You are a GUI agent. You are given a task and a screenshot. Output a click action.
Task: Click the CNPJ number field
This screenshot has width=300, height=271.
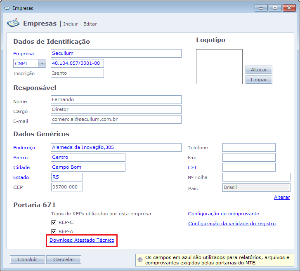pos(77,63)
